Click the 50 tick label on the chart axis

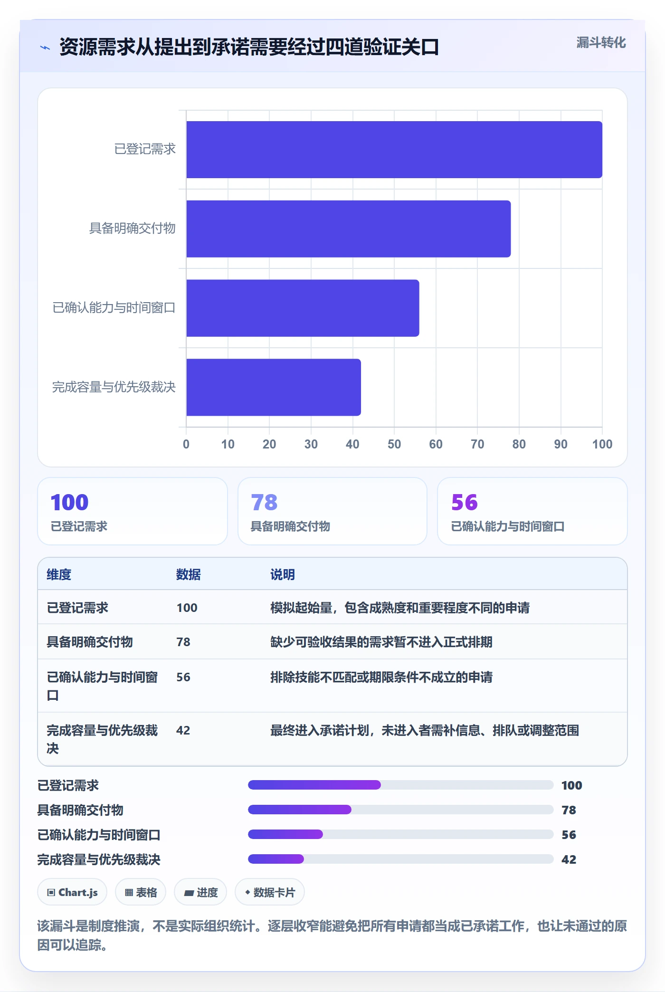tap(394, 444)
